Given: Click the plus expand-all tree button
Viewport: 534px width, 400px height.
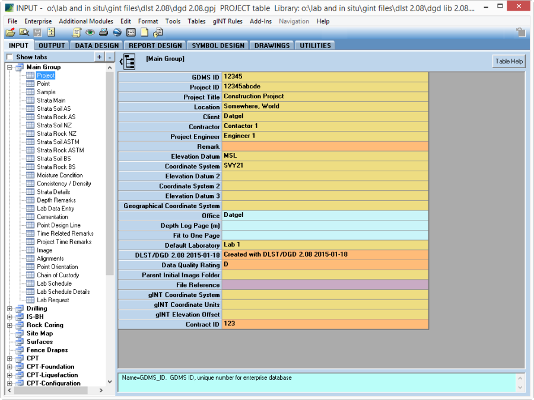Looking at the screenshot, I should pyautogui.click(x=99, y=57).
